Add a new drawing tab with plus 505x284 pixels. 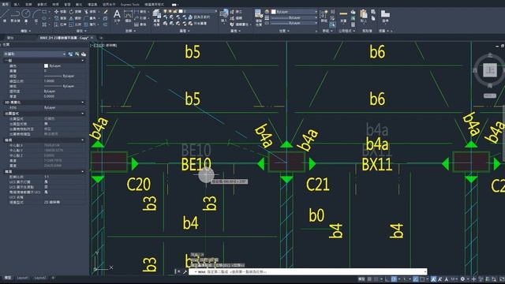101,38
